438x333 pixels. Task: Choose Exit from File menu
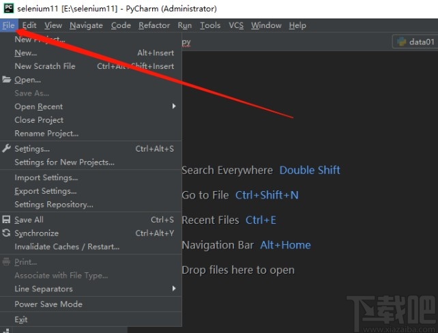click(x=91, y=319)
